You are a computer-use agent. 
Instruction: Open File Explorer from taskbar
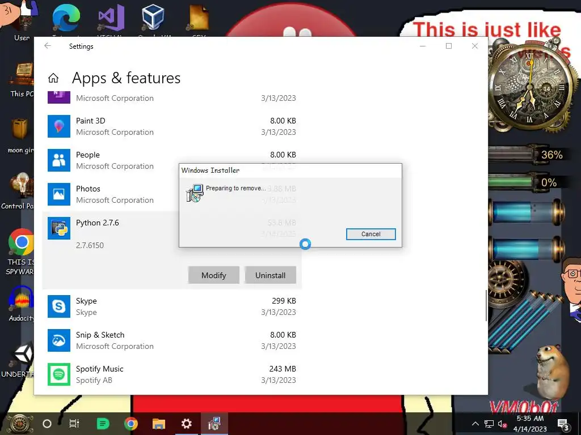click(x=159, y=424)
